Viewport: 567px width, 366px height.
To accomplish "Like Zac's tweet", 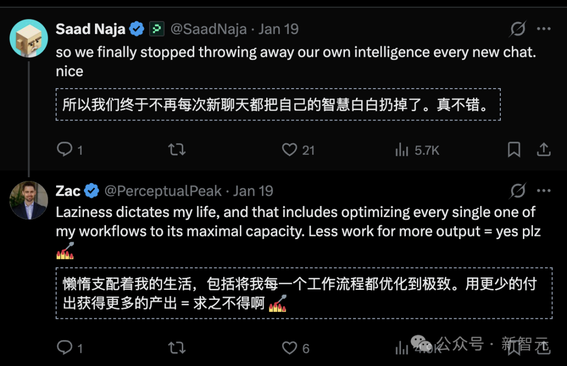I will [290, 347].
